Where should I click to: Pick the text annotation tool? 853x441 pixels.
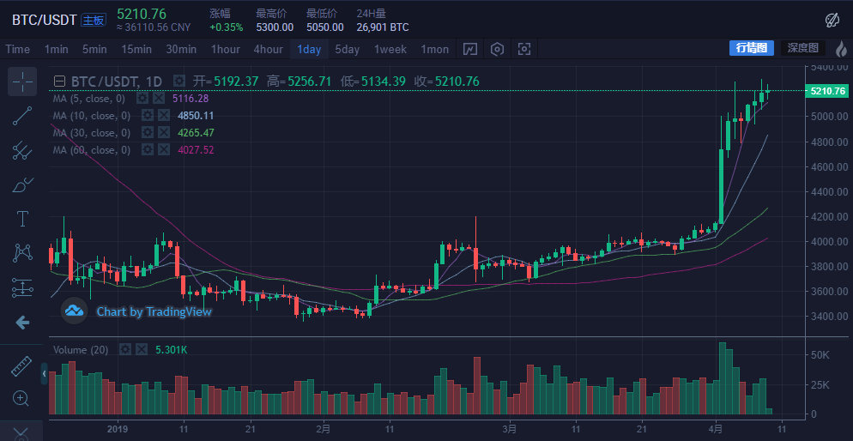point(22,219)
